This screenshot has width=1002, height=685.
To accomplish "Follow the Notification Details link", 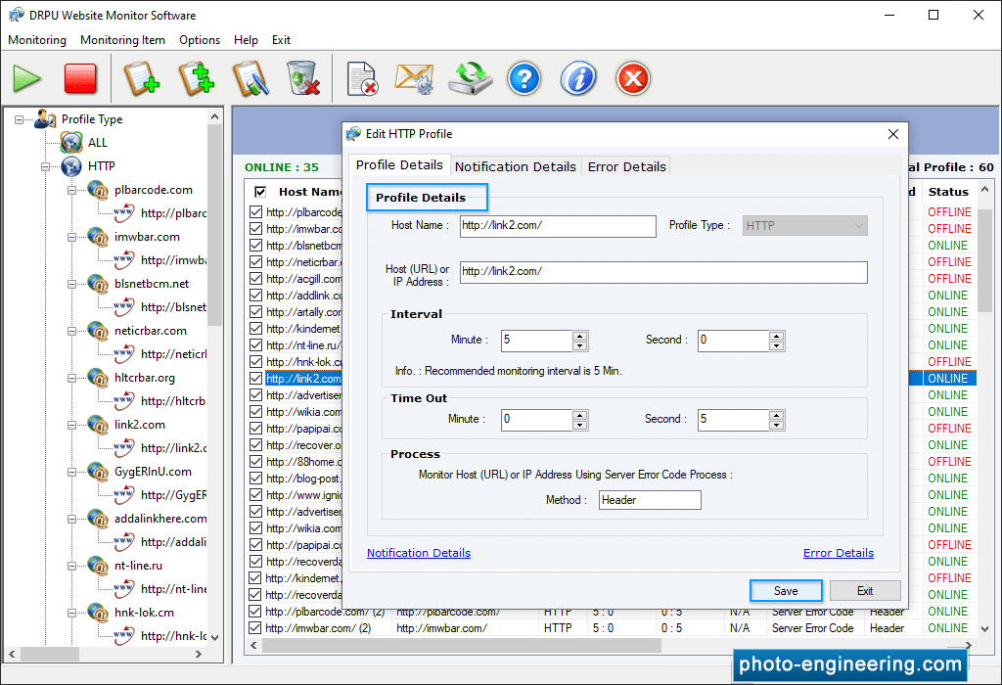I will 419,553.
